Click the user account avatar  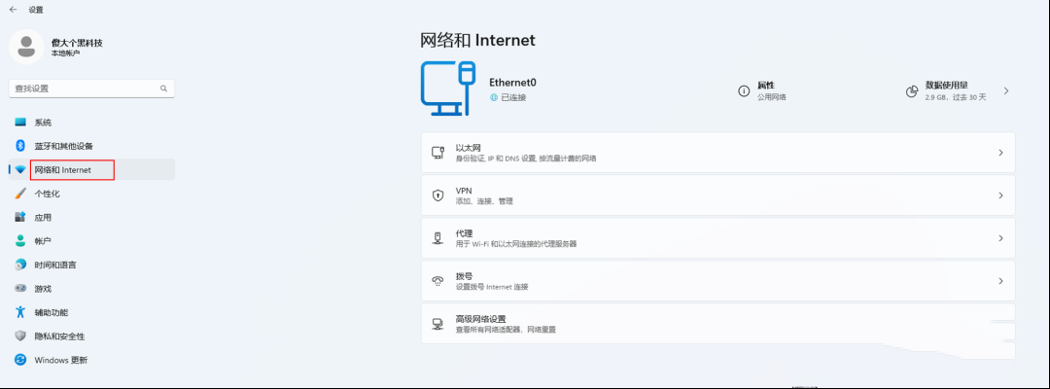27,48
